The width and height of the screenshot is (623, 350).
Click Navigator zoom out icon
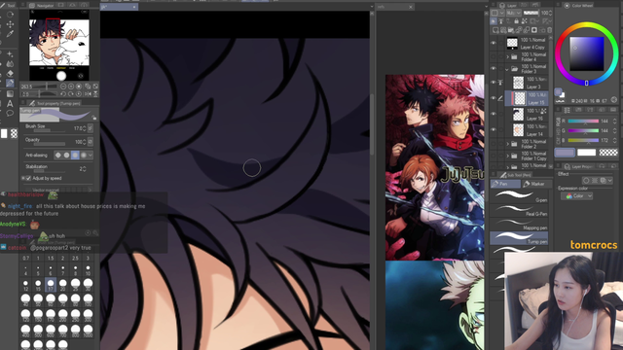tap(63, 87)
